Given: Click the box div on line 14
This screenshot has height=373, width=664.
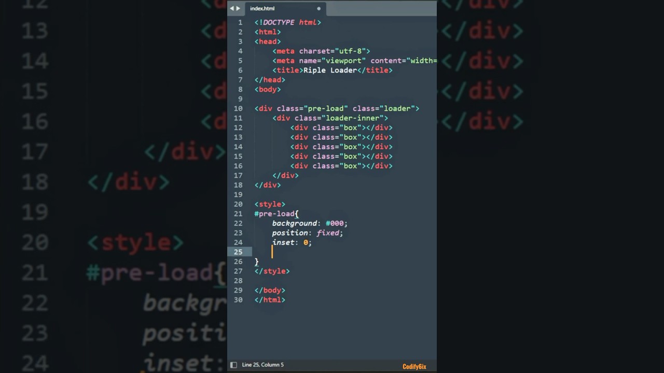Looking at the screenshot, I should point(341,147).
